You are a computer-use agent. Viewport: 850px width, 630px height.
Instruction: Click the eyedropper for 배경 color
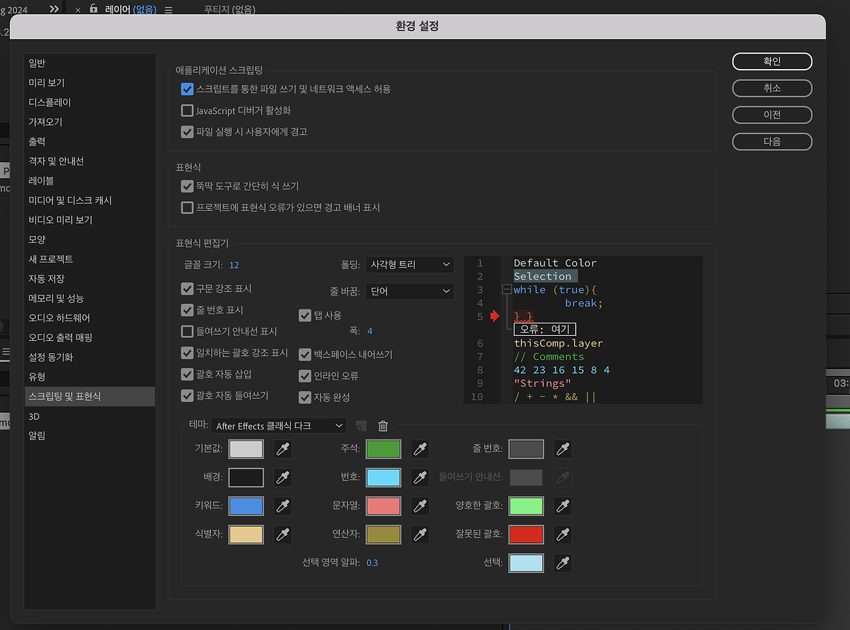(x=282, y=477)
